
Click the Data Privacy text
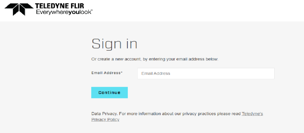(104, 114)
